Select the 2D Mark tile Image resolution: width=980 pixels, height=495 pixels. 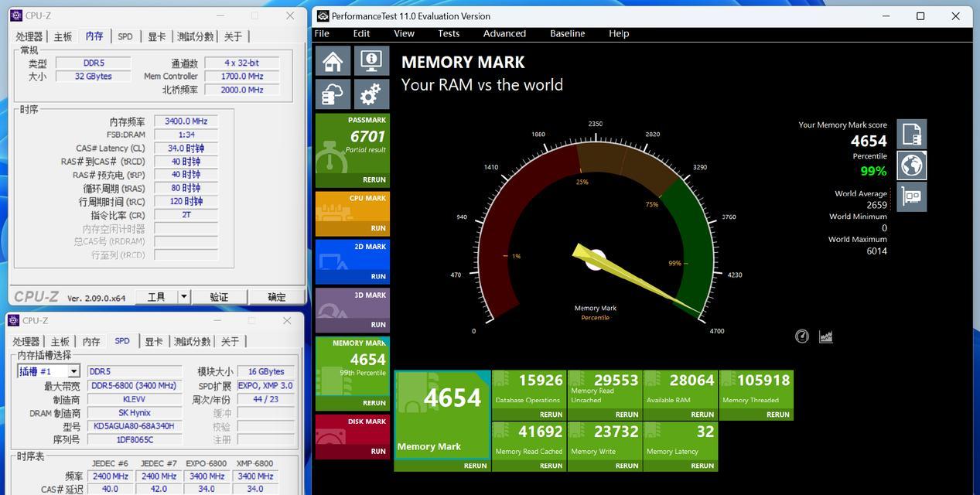[x=353, y=261]
